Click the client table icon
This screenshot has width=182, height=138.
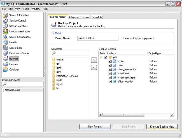point(114,65)
